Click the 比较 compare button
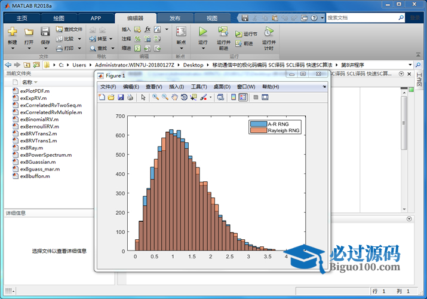This screenshot has width=427, height=299. click(65, 39)
